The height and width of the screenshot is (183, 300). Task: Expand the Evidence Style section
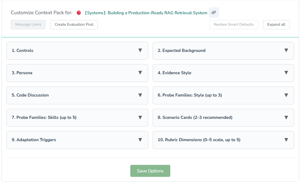click(x=286, y=73)
